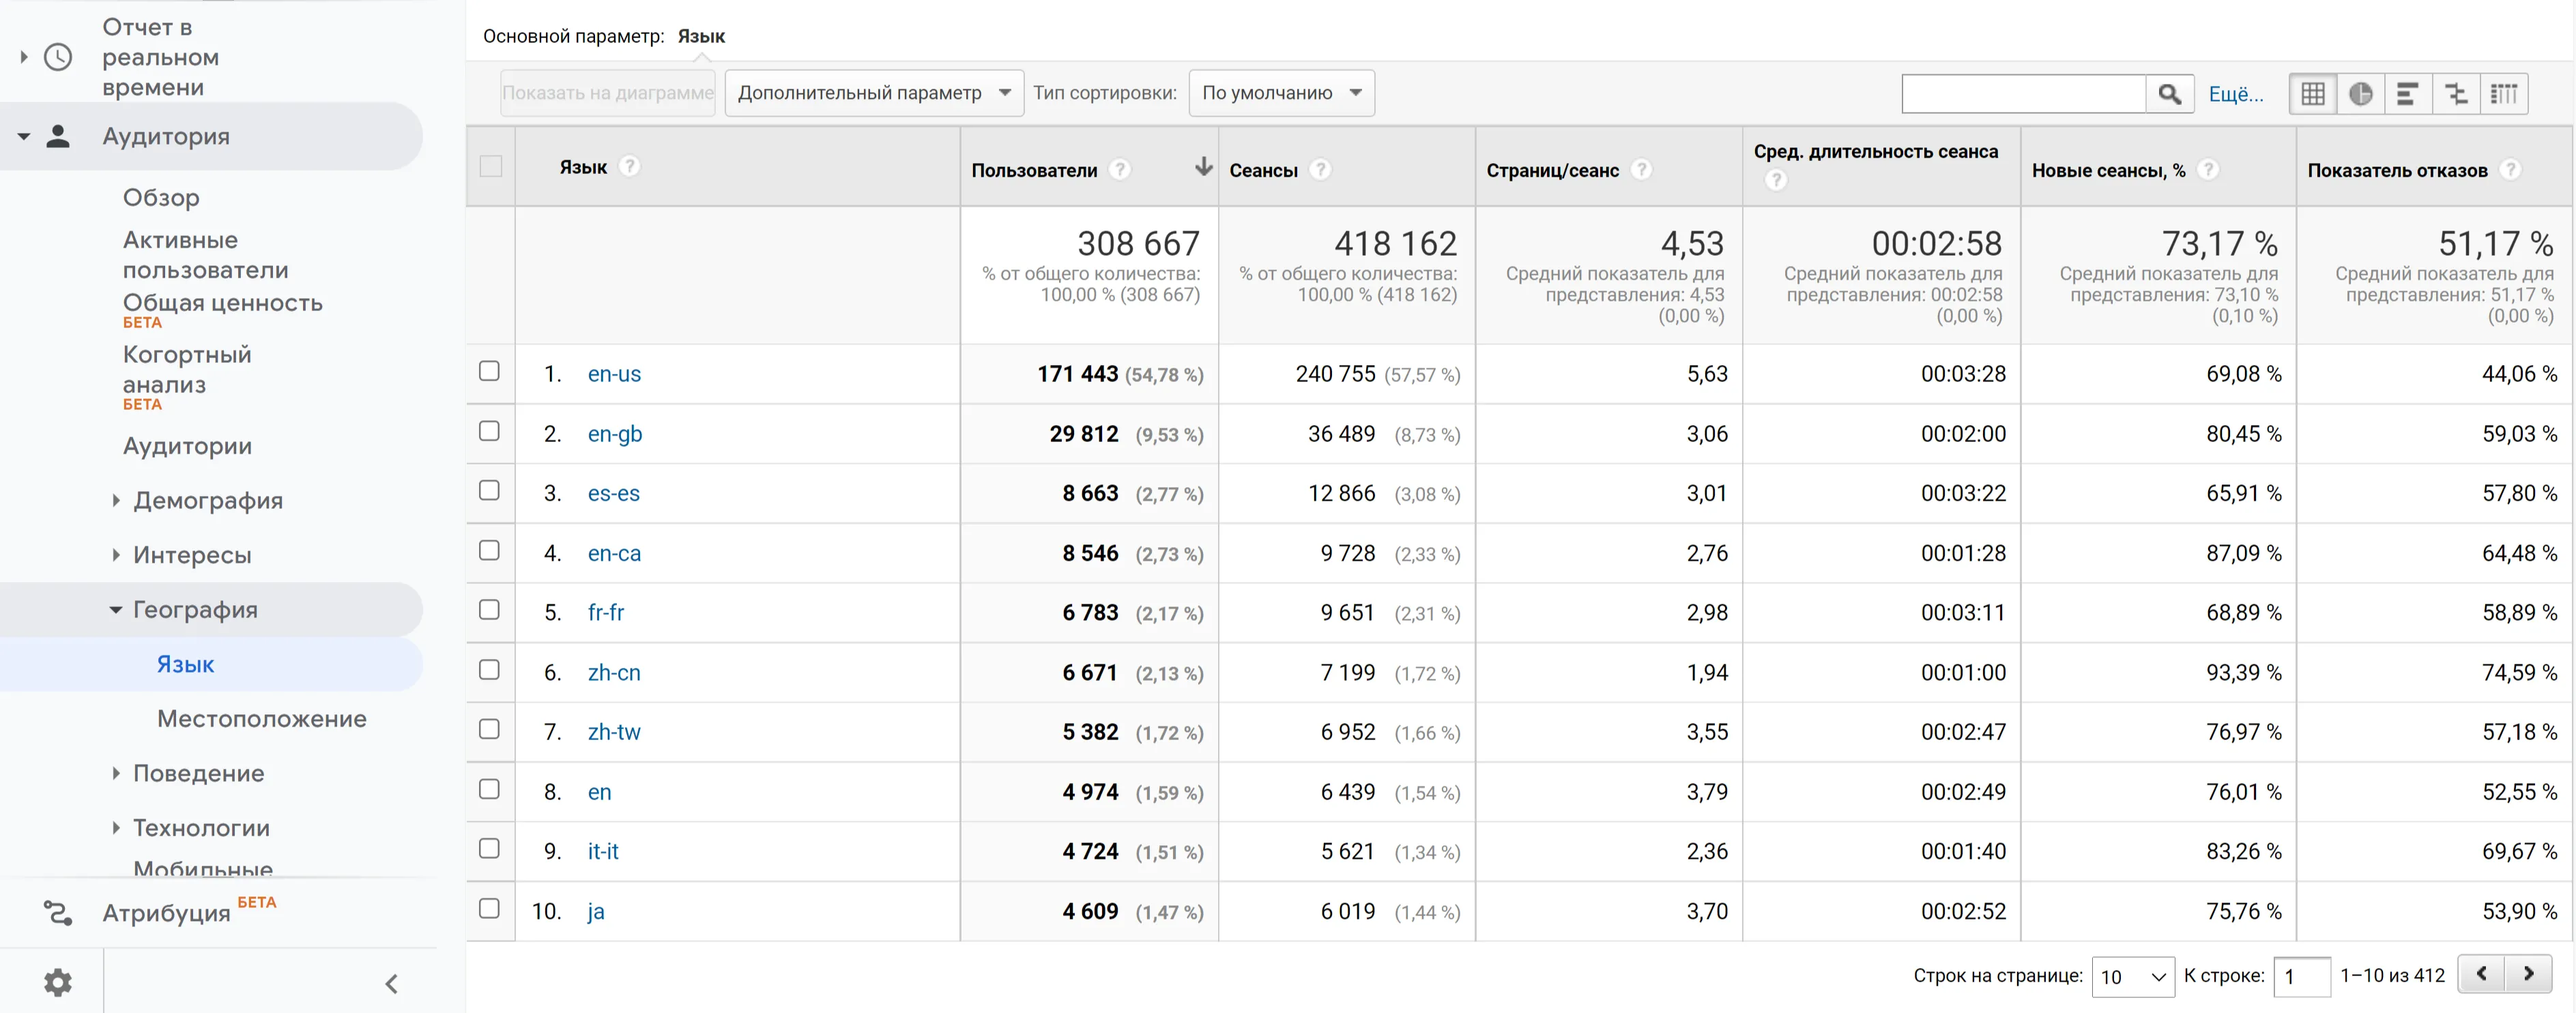2576x1013 pixels.
Task: Switch to performance bar view icon
Action: point(2408,94)
